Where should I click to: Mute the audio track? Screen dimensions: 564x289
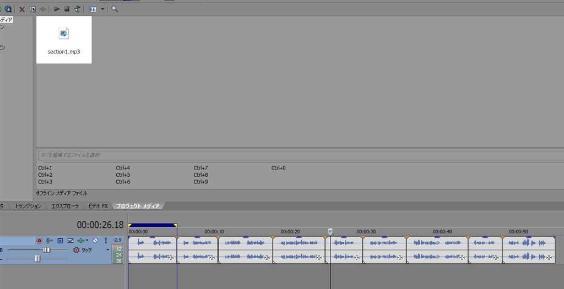pyautogui.click(x=95, y=241)
